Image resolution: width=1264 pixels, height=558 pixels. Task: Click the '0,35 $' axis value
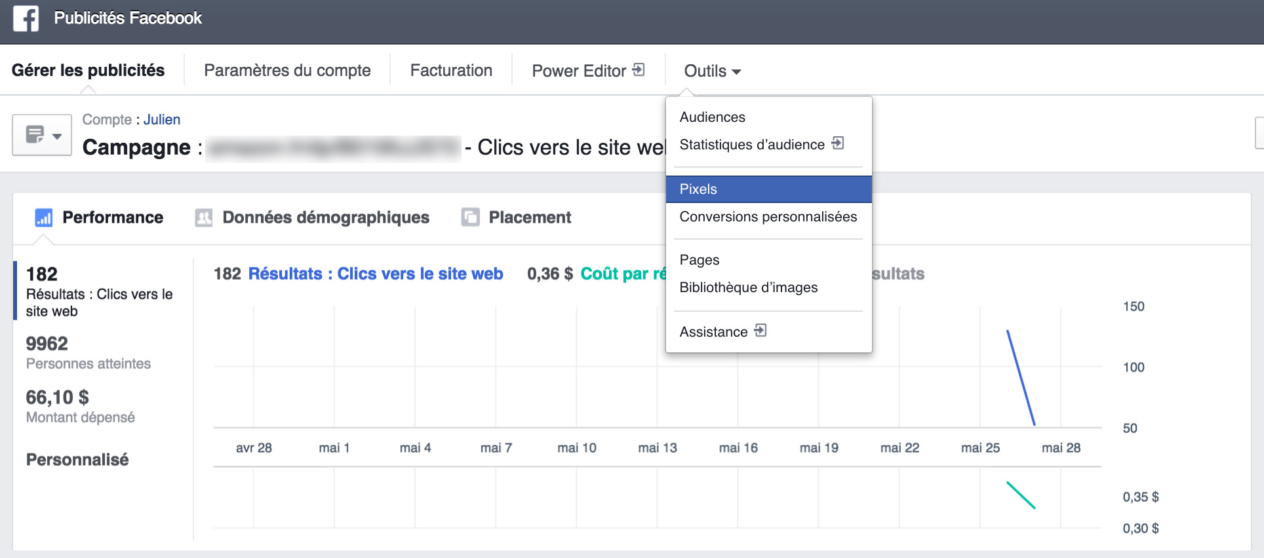(1141, 497)
